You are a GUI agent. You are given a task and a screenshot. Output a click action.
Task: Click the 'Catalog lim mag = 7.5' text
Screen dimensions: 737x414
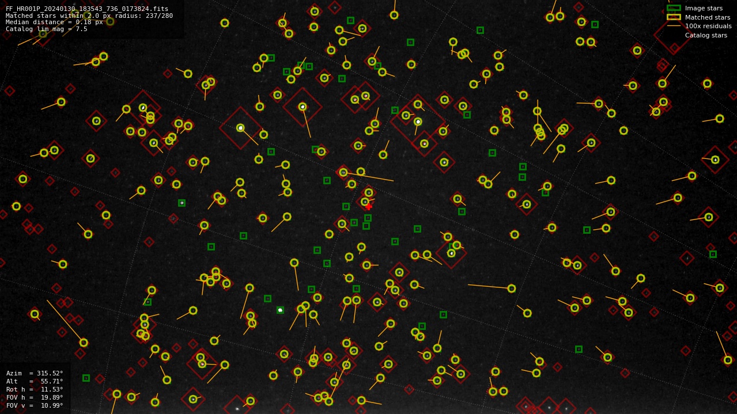point(47,29)
